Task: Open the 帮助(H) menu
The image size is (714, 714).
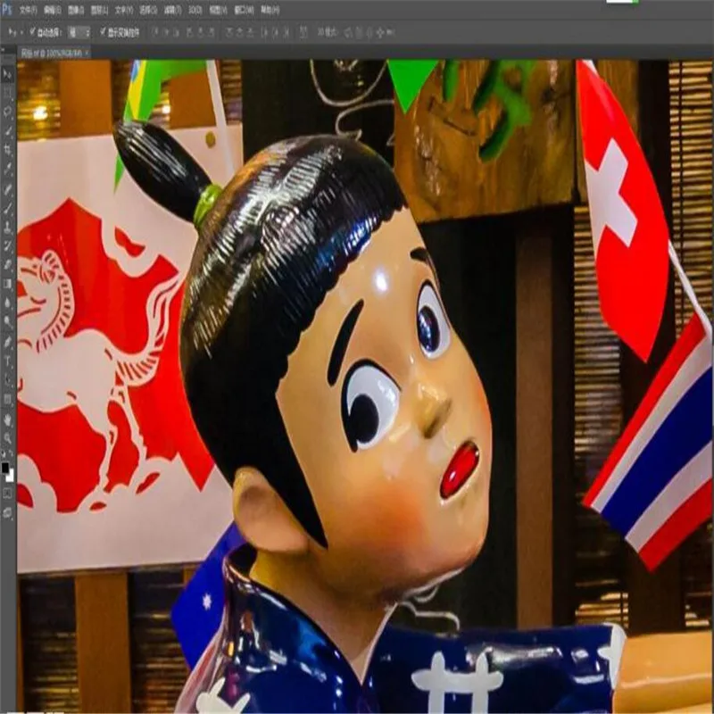Action: [x=270, y=10]
